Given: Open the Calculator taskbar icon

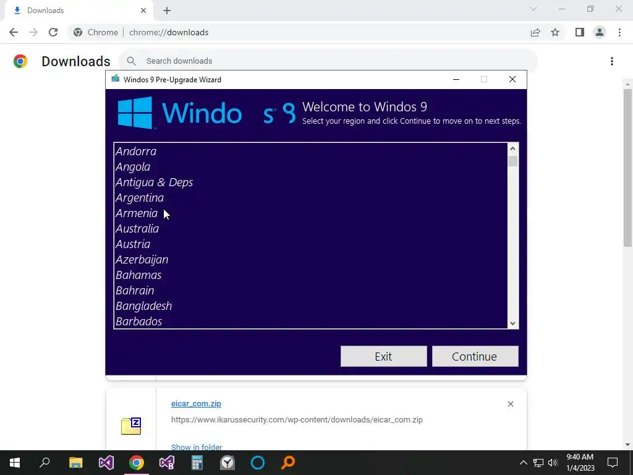Looking at the screenshot, I should pyautogui.click(x=197, y=463).
